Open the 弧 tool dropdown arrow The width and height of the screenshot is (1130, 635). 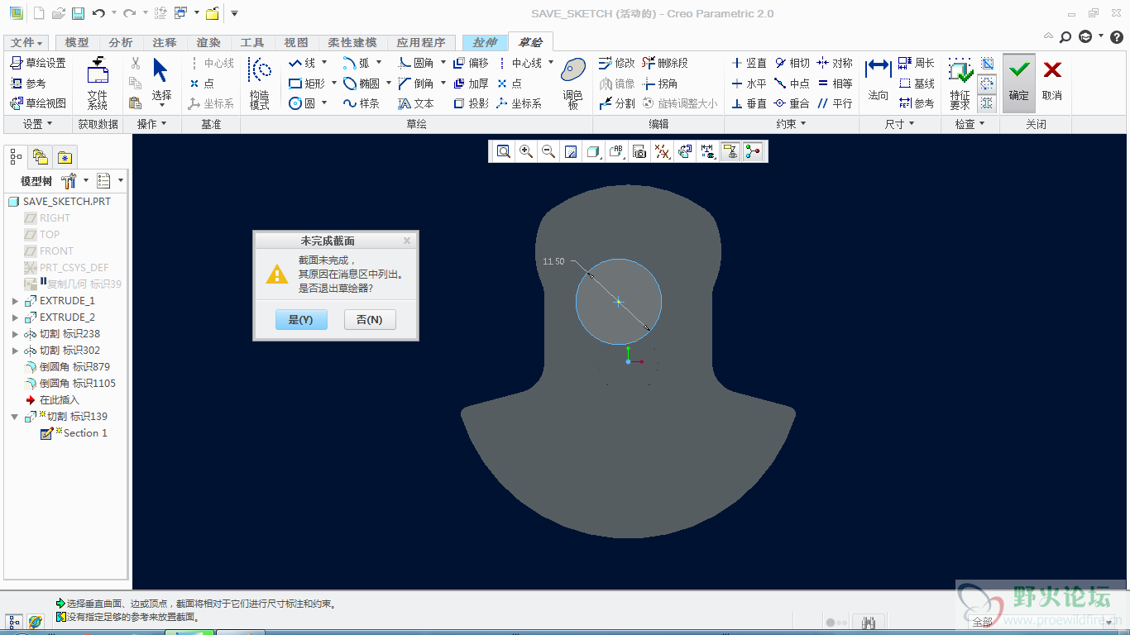[379, 63]
